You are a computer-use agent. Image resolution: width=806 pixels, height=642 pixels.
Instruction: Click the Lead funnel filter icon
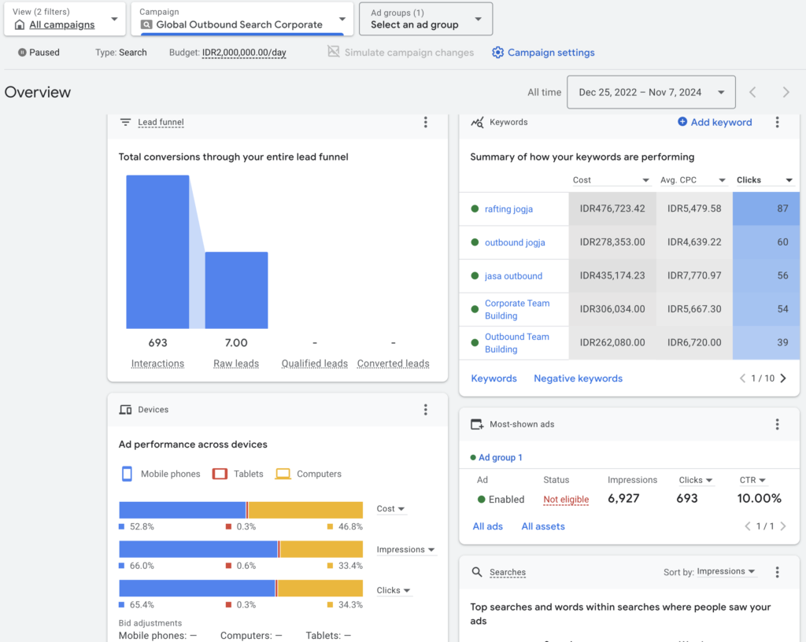[125, 122]
